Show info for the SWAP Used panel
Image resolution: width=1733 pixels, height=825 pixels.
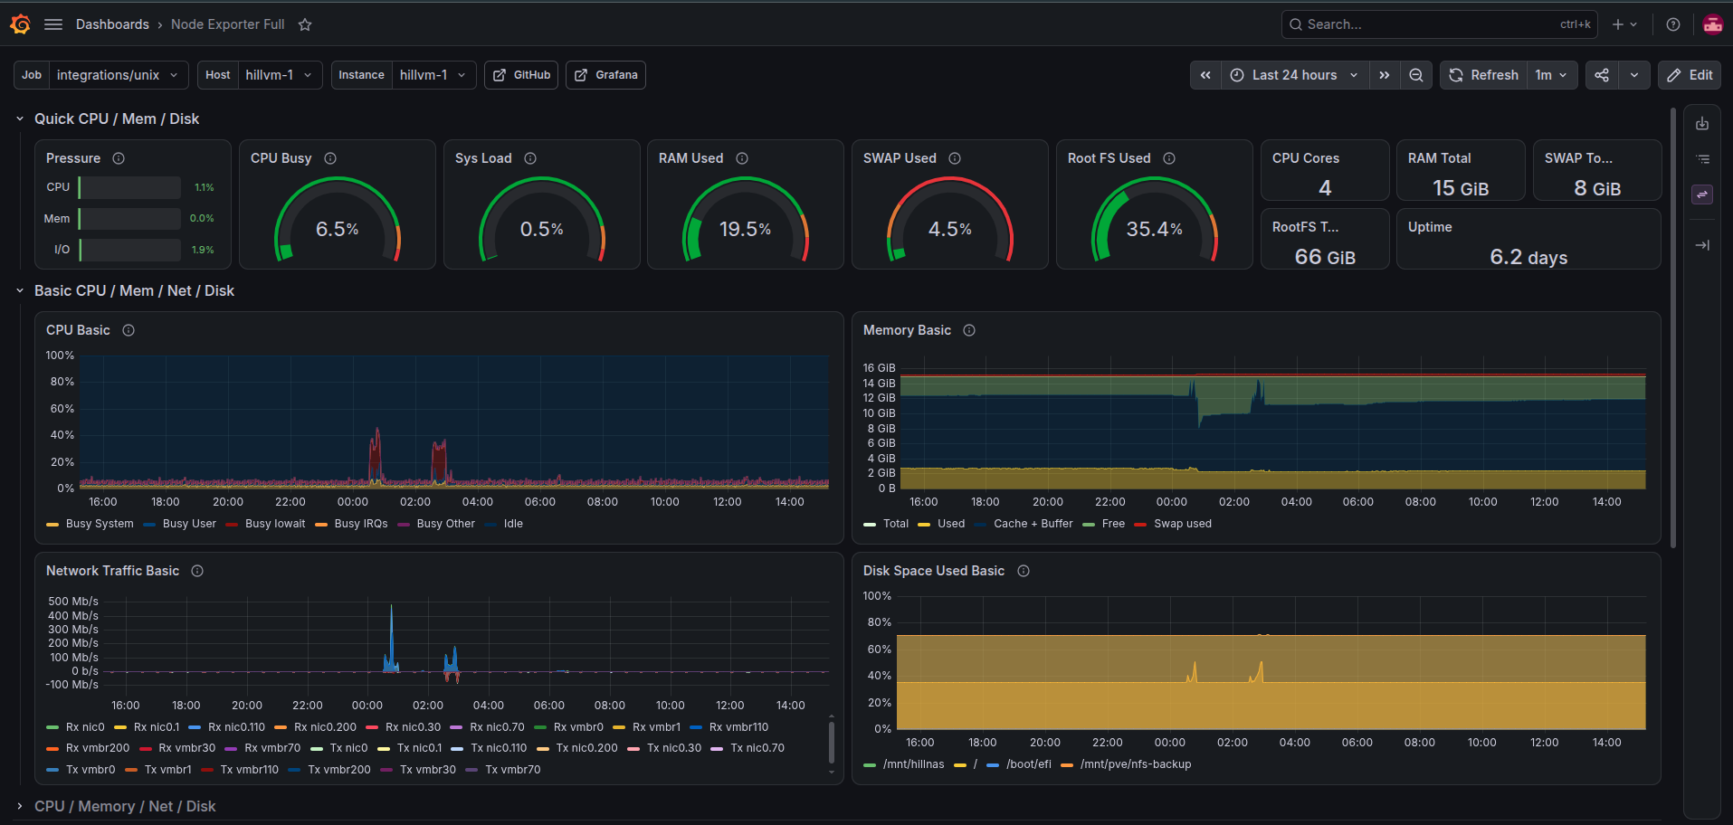(955, 158)
